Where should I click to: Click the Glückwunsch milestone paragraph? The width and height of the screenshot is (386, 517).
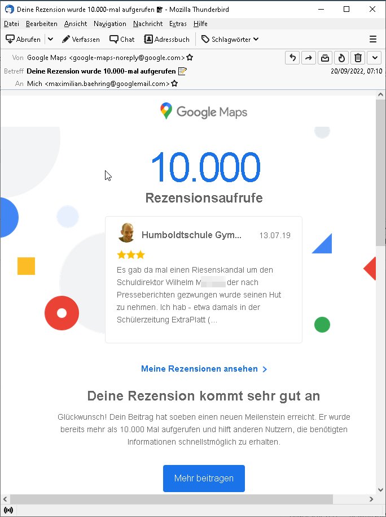pos(204,430)
